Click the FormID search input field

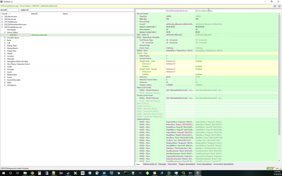(13, 10)
